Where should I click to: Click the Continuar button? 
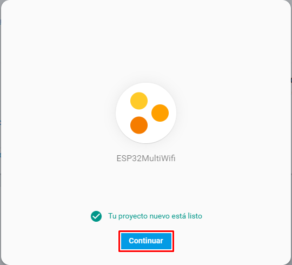(146, 241)
